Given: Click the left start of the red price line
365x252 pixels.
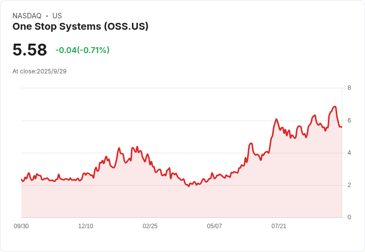Looking at the screenshot, I should 22,180.
